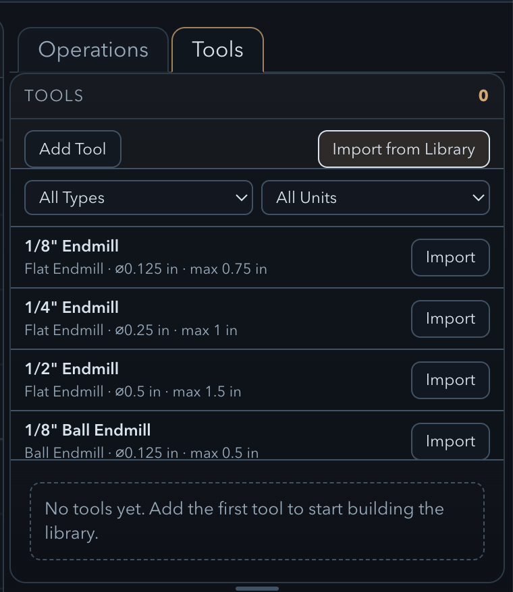513x592 pixels.
Task: Select the 1/4" Endmill library entry
Action: (x=202, y=318)
